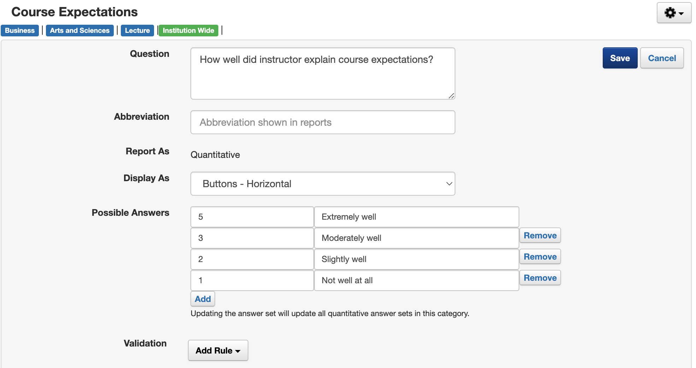696x368 pixels.
Task: Select the Arts and Sciences tag
Action: pyautogui.click(x=79, y=31)
